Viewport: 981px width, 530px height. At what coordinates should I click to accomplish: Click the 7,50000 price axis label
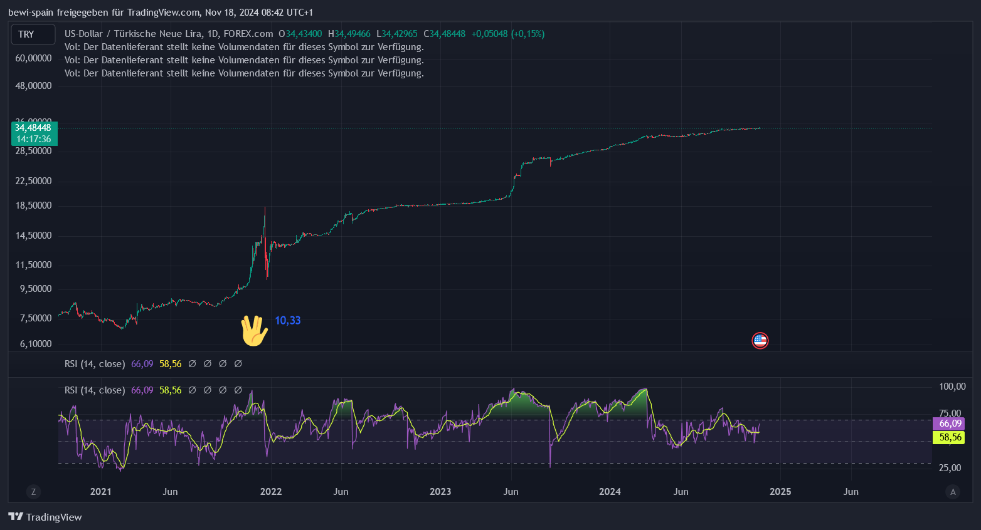click(36, 318)
